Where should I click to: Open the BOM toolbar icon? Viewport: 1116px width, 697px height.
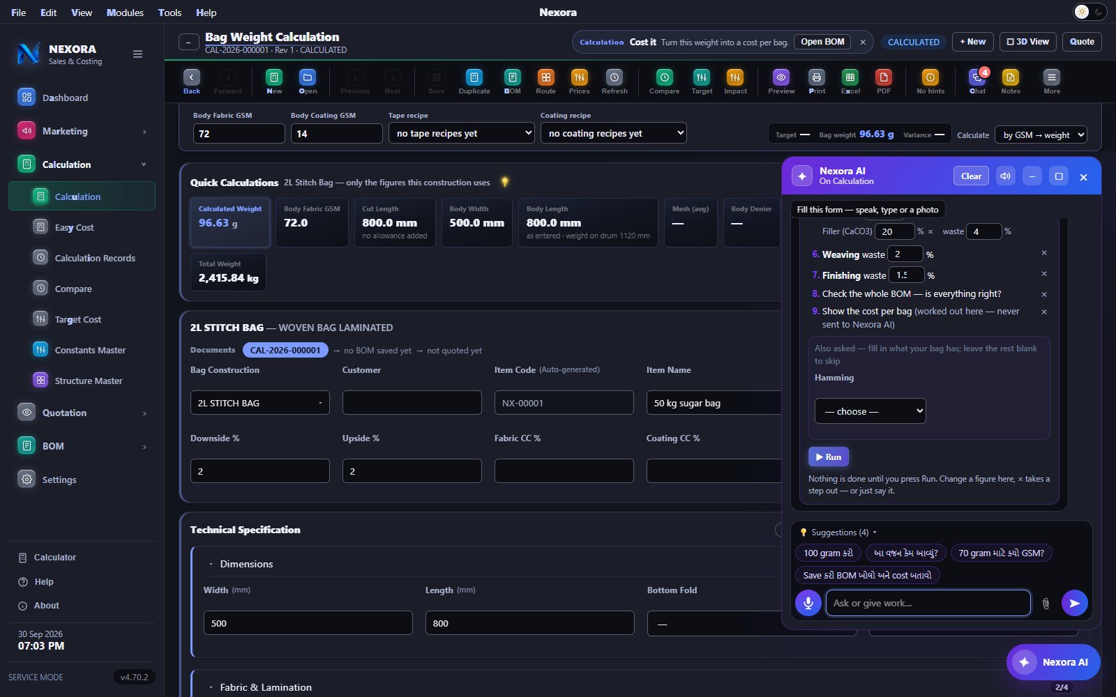(512, 82)
